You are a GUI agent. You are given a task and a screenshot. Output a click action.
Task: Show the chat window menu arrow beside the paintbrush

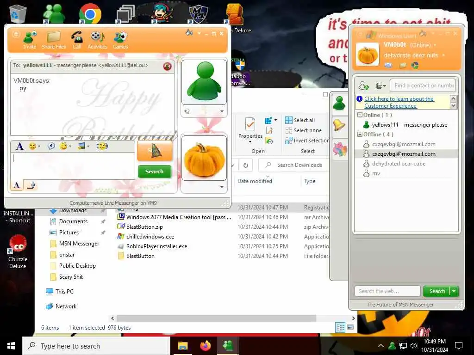tap(199, 33)
